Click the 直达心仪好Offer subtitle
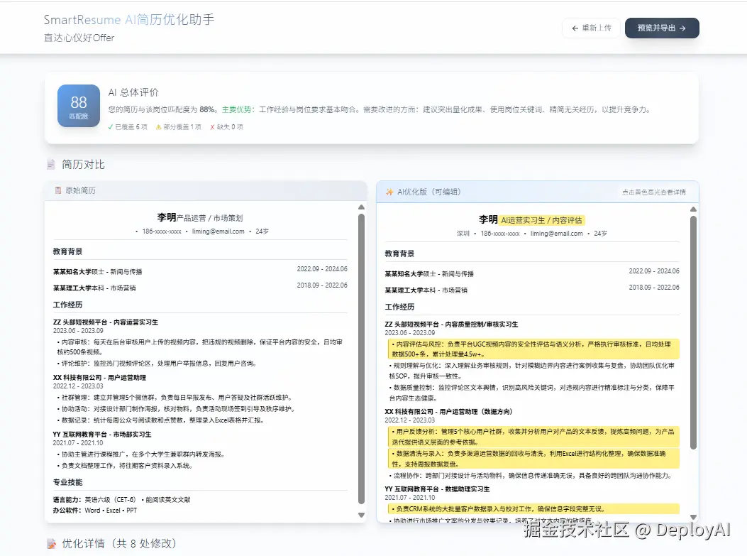The height and width of the screenshot is (556, 747). 79,38
